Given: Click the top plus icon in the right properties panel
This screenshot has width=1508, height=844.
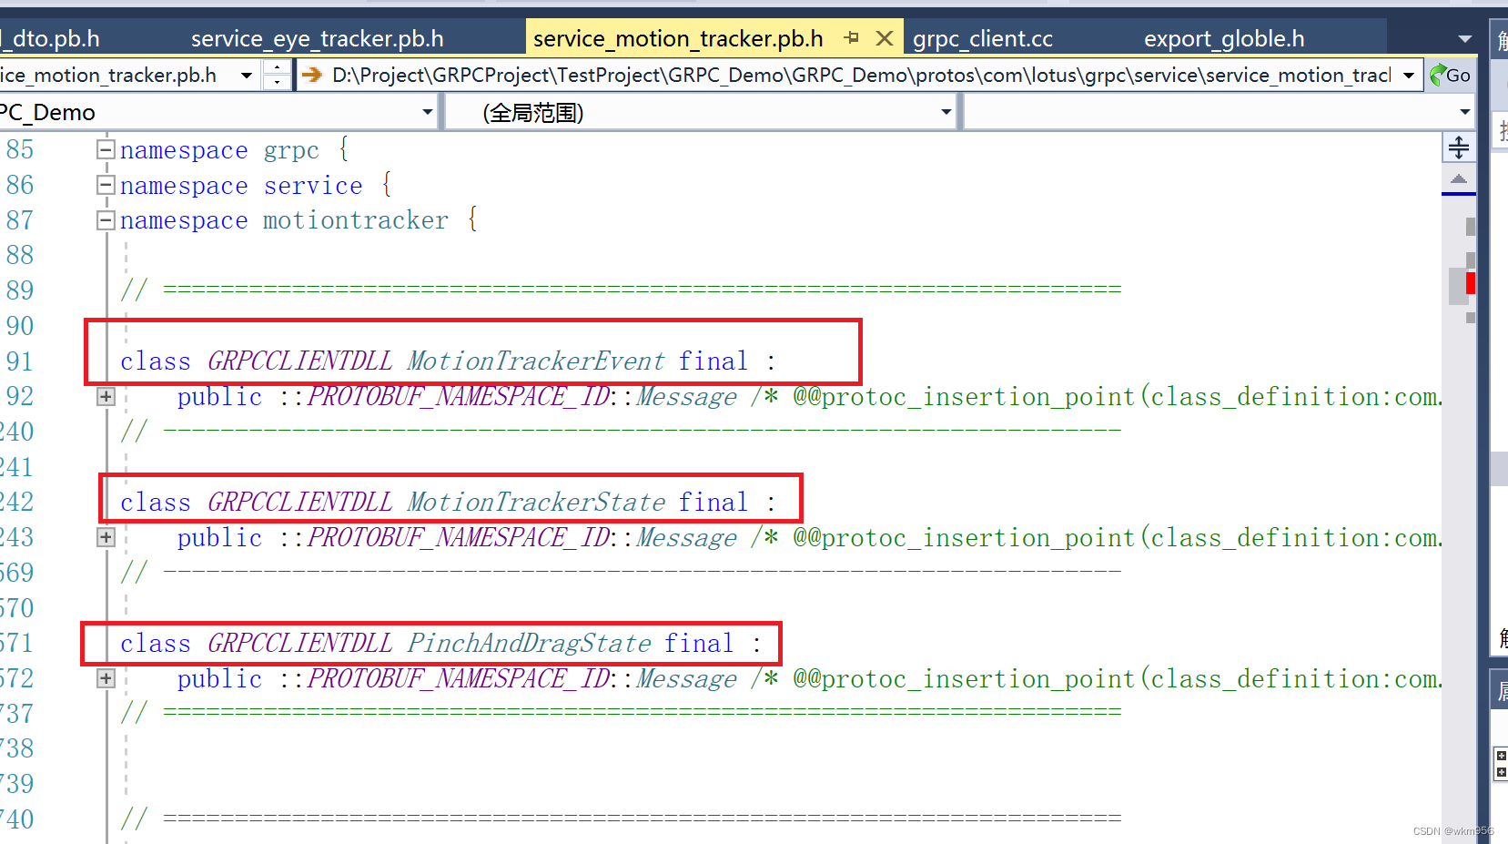Looking at the screenshot, I should coord(1500,755).
